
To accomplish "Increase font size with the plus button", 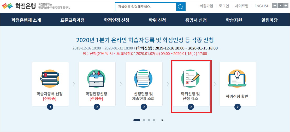I will click(x=285, y=6).
